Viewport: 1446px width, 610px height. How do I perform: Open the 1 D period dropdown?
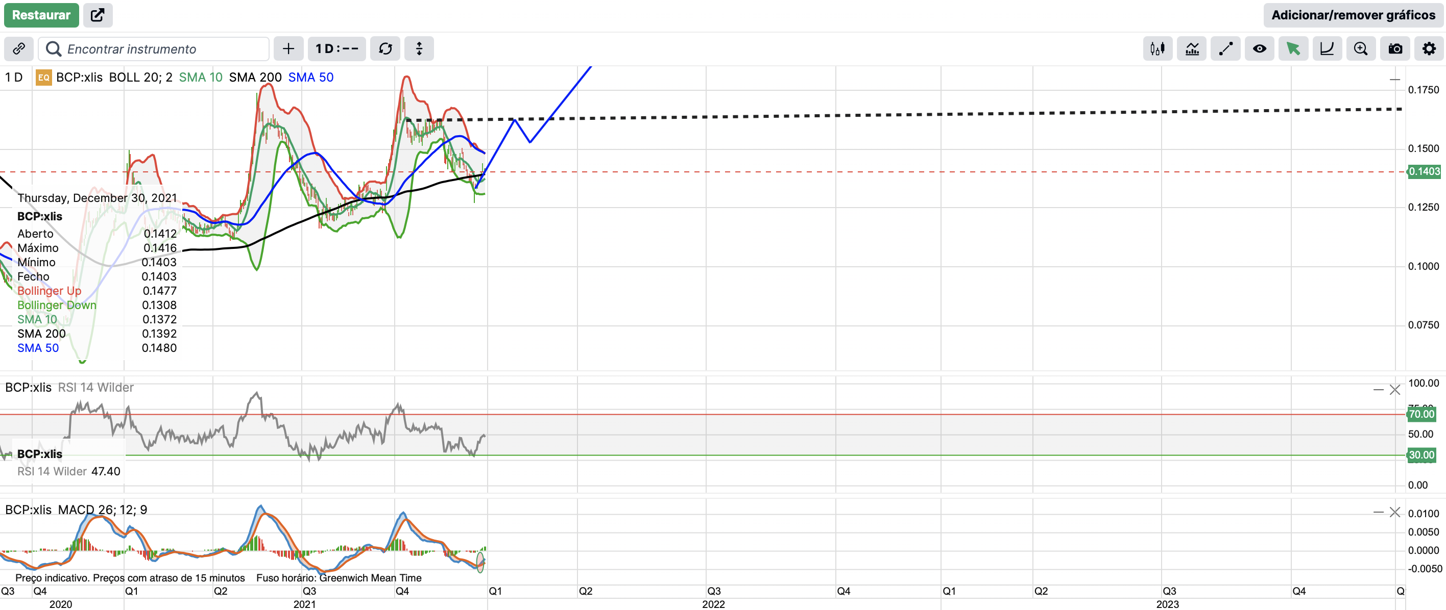coord(336,49)
